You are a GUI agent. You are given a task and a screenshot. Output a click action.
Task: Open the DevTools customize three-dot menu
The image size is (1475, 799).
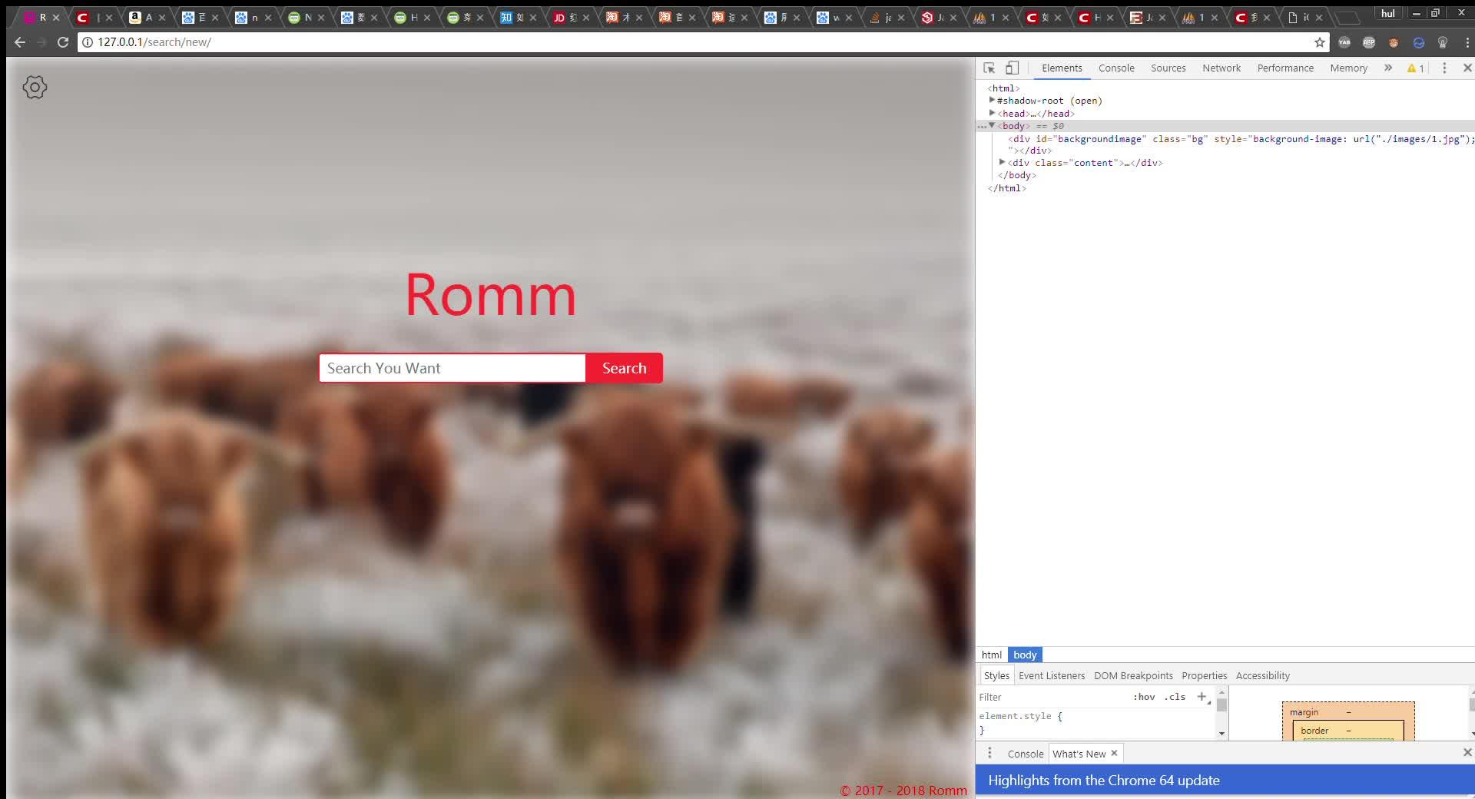pos(1444,68)
